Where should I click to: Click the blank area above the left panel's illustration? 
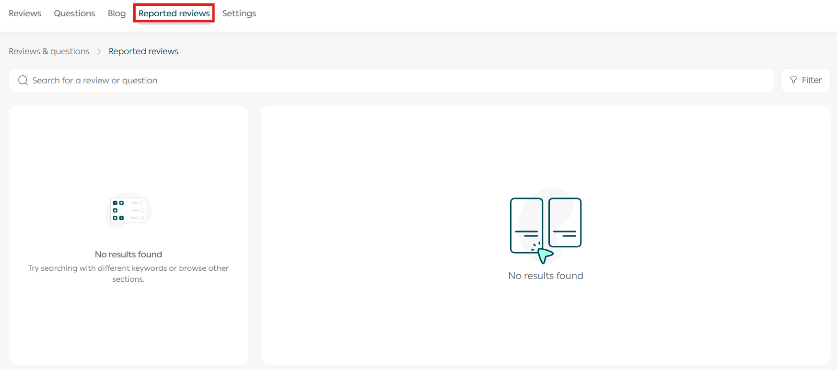pos(128,149)
